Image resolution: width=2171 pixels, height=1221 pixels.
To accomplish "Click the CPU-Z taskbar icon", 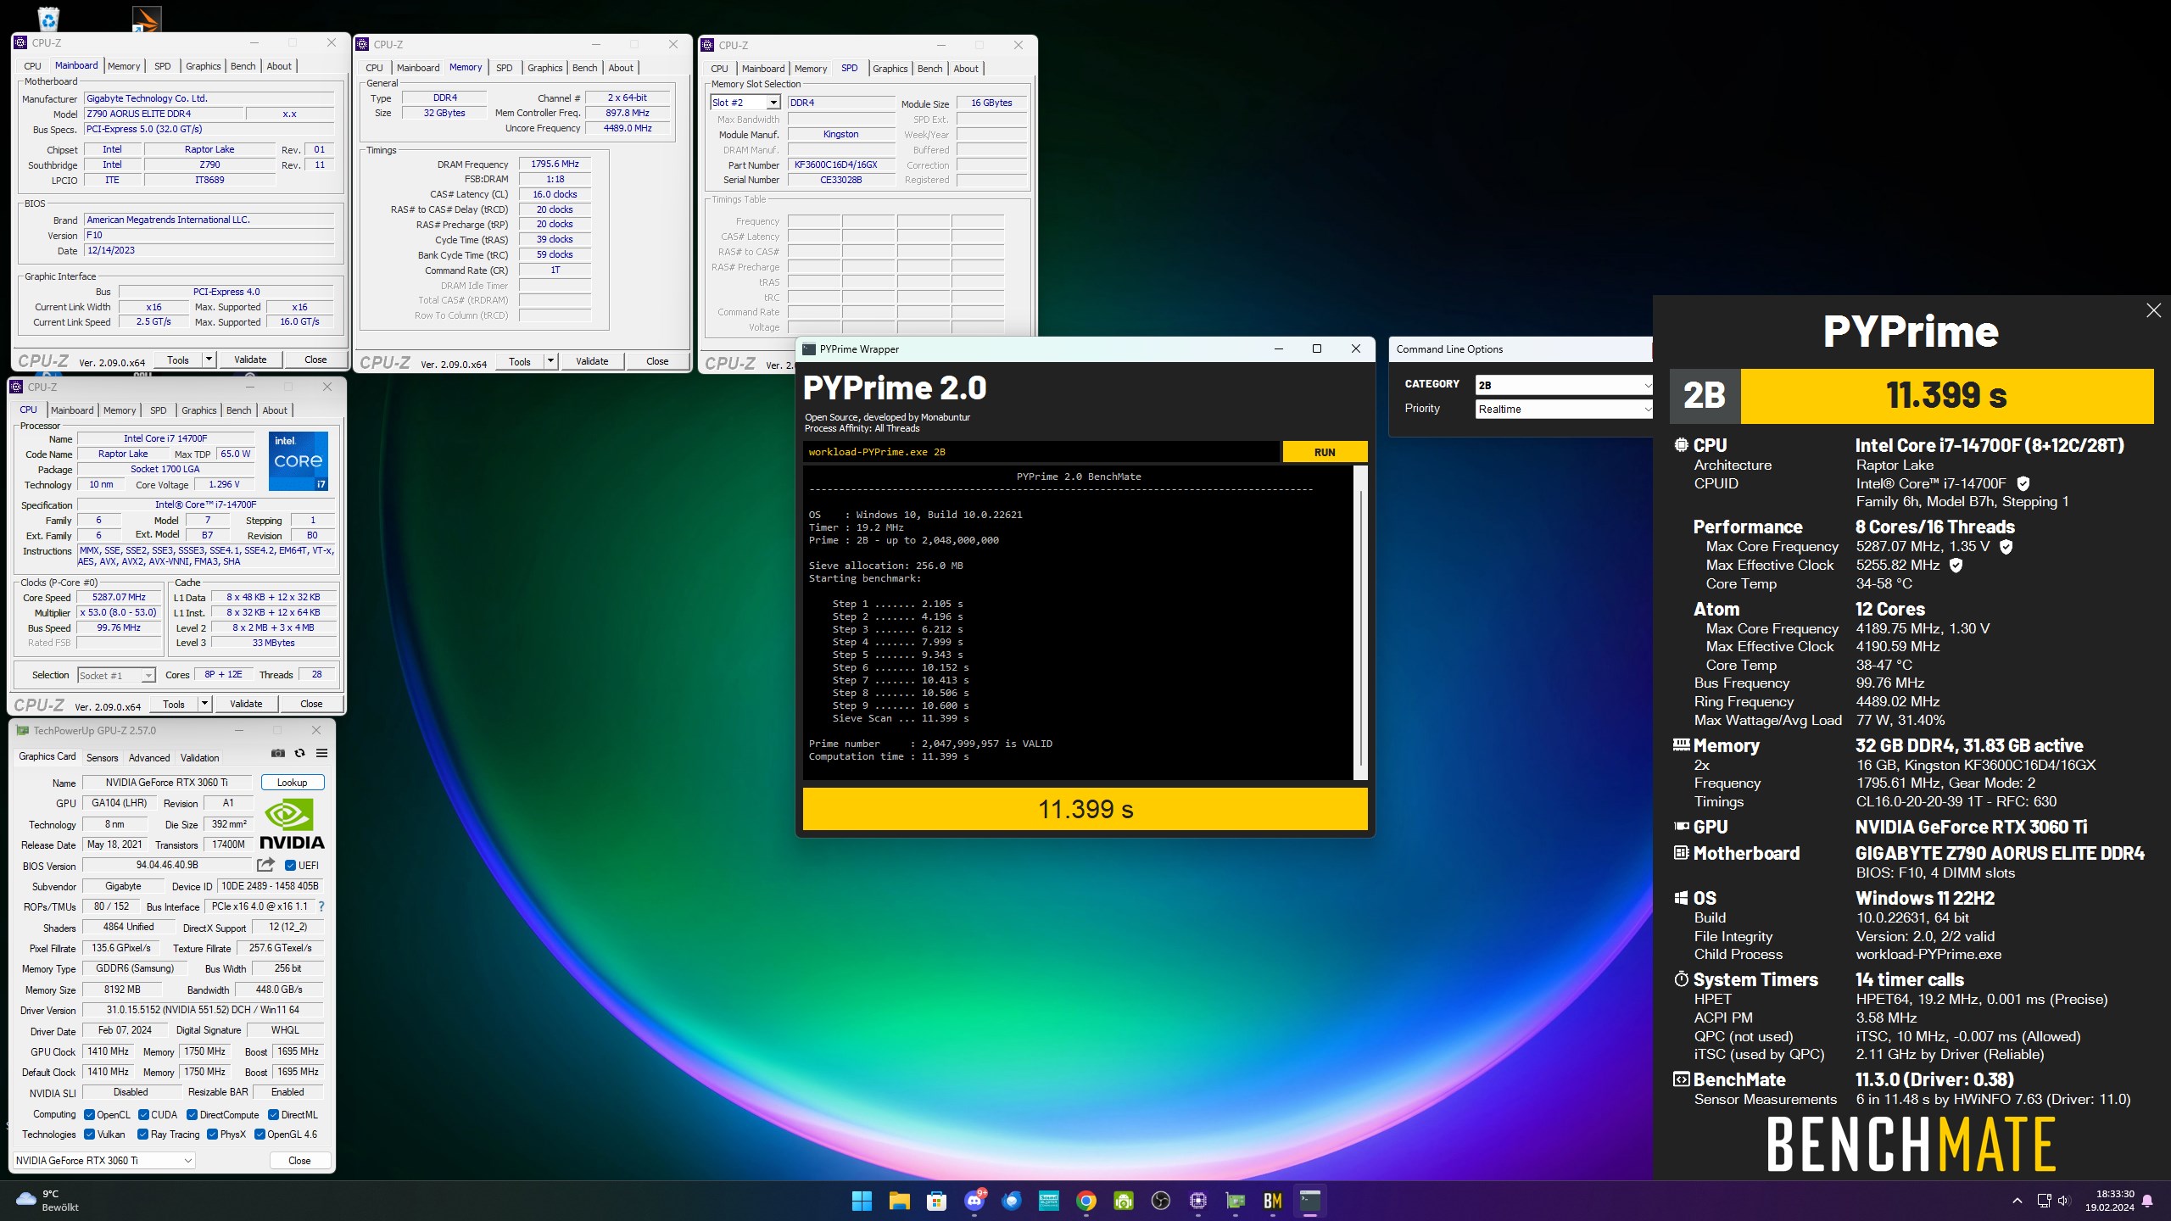I will (x=1198, y=1201).
